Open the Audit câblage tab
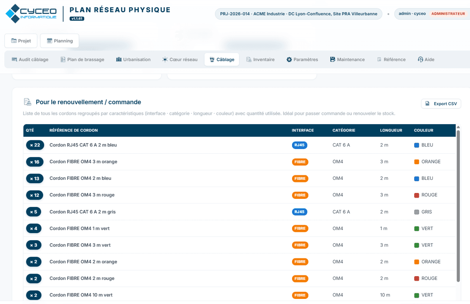 (x=30, y=59)
